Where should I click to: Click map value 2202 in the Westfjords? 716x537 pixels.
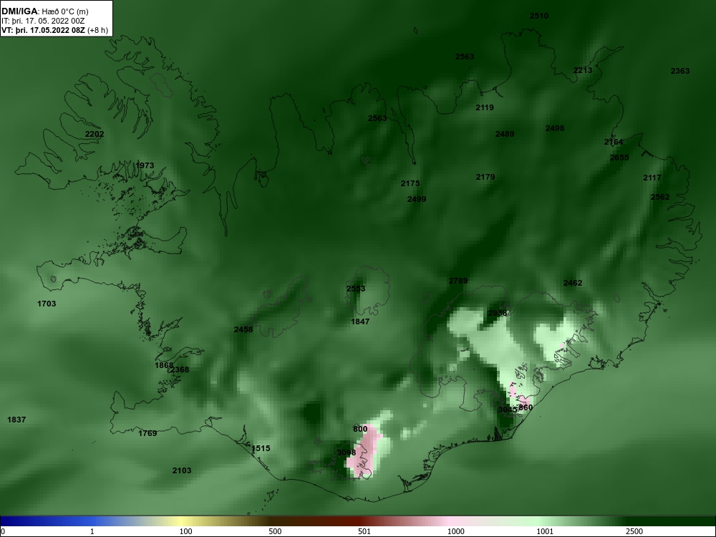click(95, 134)
